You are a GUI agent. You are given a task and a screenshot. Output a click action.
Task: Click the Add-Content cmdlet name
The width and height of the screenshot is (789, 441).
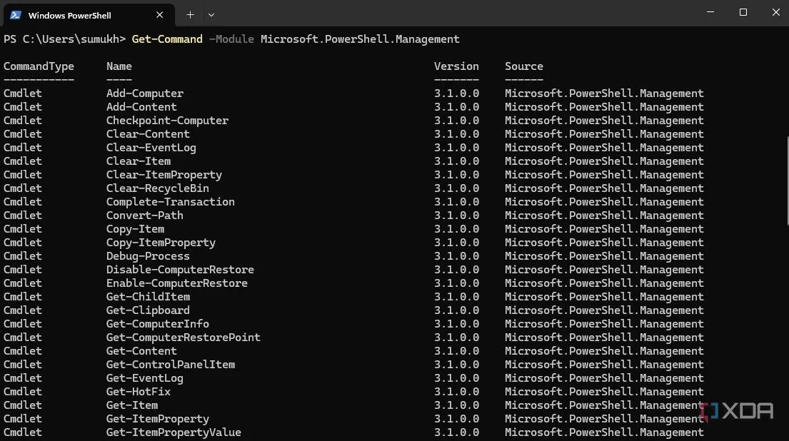click(x=141, y=107)
